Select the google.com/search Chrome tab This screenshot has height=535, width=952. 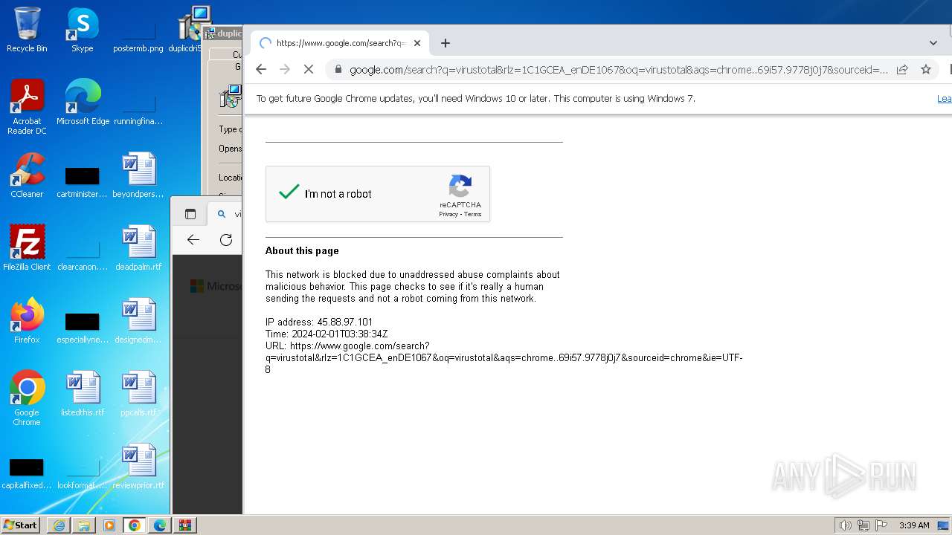340,43
